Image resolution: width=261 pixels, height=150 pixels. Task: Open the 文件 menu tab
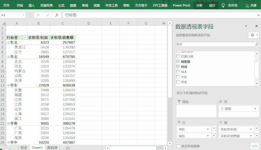(x=6, y=5)
